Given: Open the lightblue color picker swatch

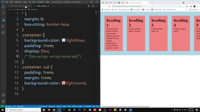Looking at the screenshot, I should point(63,40).
